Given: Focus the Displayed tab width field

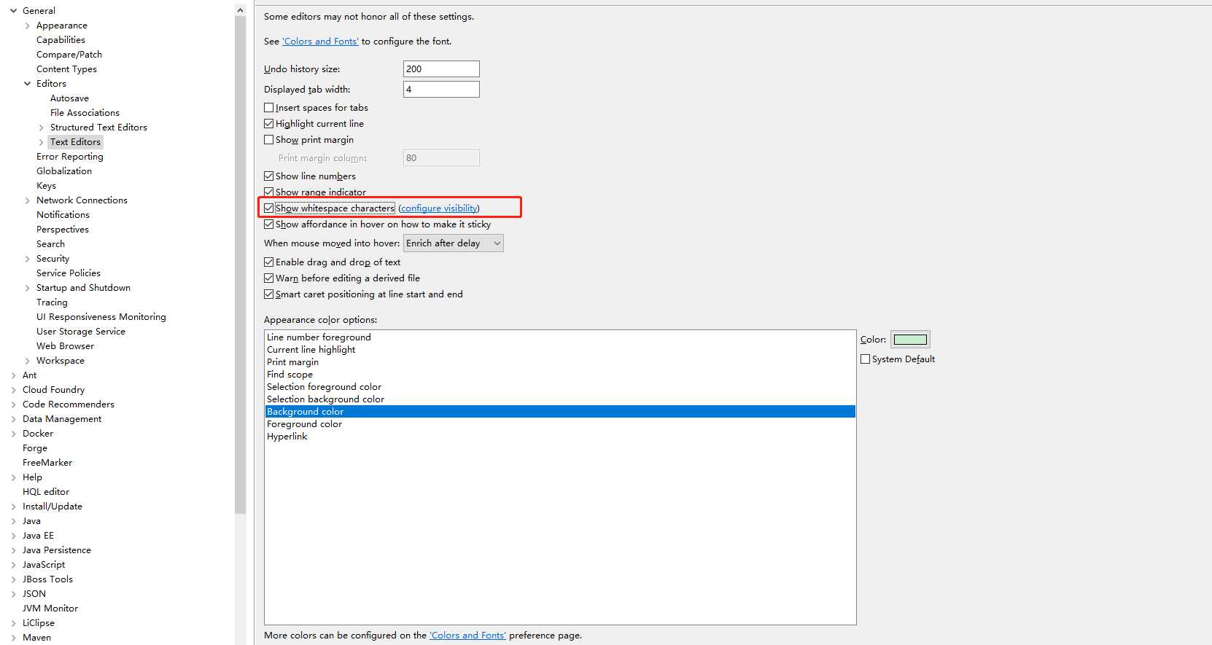Looking at the screenshot, I should tap(441, 89).
